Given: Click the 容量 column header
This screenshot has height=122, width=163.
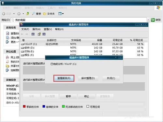Looking at the screenshot, I should [99, 40].
